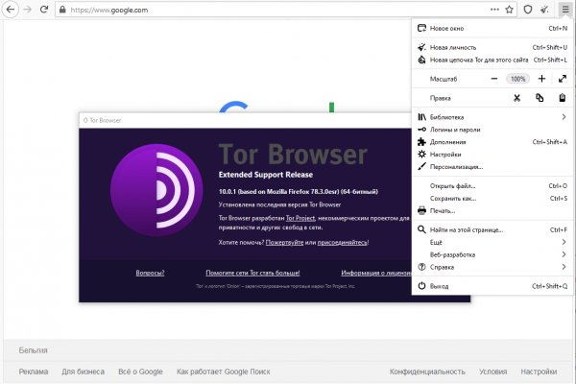Select Новая личность menu item
The width and height of the screenshot is (576, 384).
453,46
